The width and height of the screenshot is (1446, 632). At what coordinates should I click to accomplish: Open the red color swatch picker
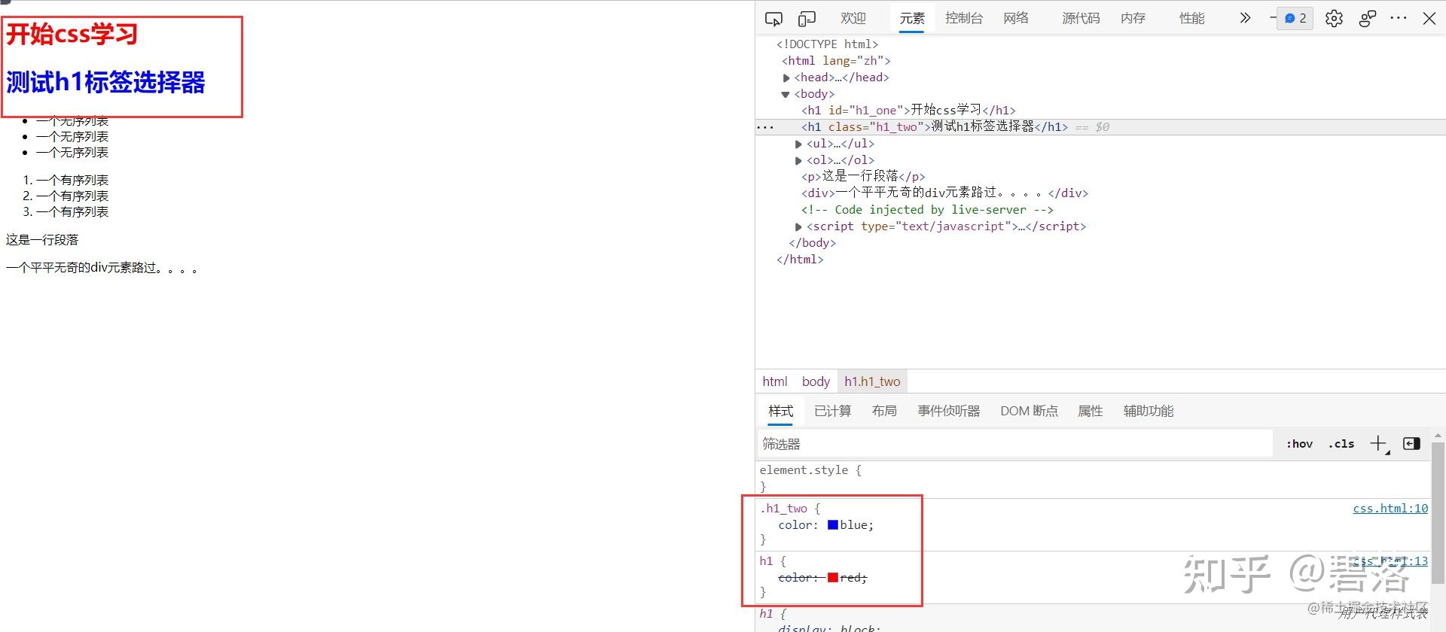tap(833, 578)
